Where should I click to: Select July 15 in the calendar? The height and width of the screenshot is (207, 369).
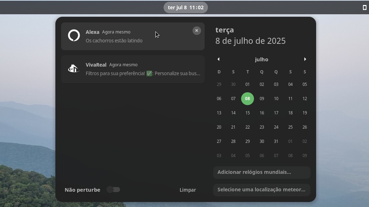point(247,113)
